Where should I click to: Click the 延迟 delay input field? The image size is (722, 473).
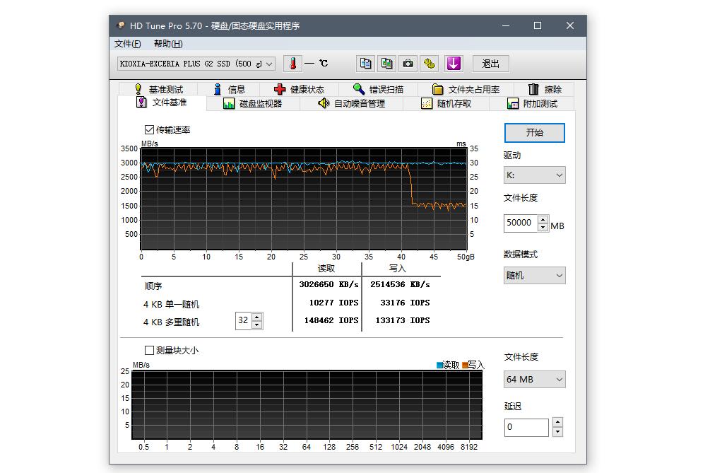526,427
